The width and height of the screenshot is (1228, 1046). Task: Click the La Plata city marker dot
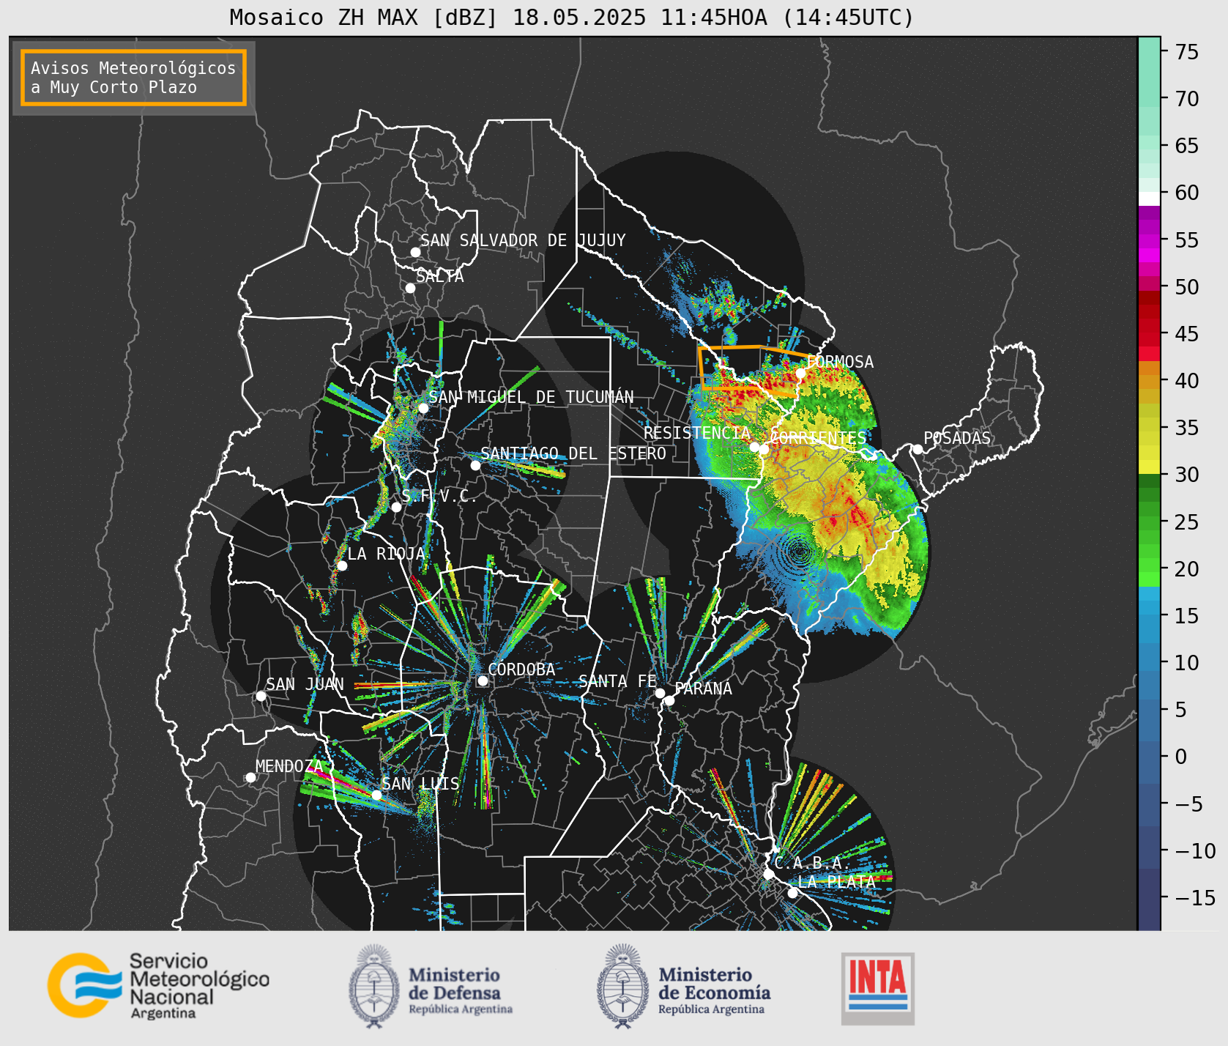[792, 892]
